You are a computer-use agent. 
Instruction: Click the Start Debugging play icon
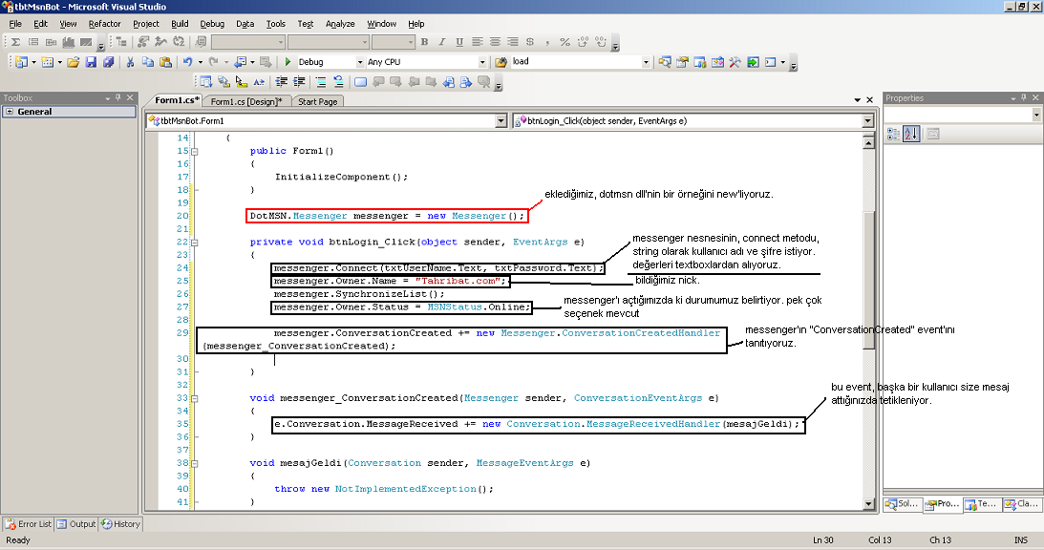[x=288, y=62]
